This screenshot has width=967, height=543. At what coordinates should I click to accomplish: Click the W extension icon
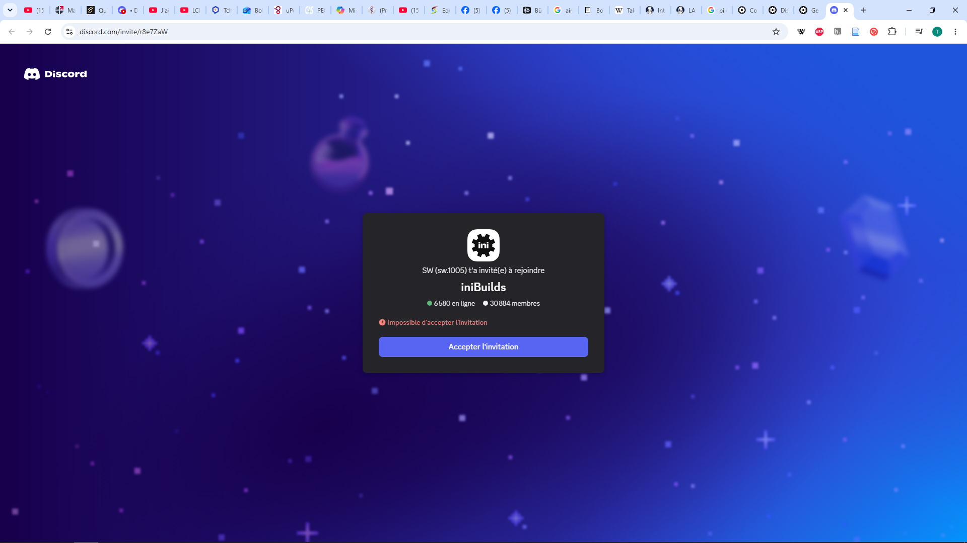click(x=801, y=32)
